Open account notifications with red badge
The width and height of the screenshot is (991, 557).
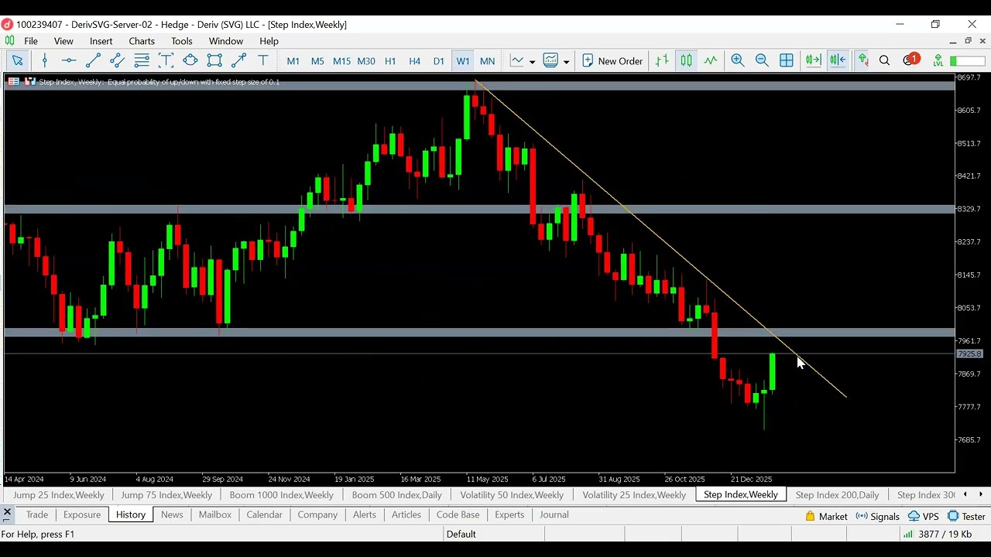911,60
